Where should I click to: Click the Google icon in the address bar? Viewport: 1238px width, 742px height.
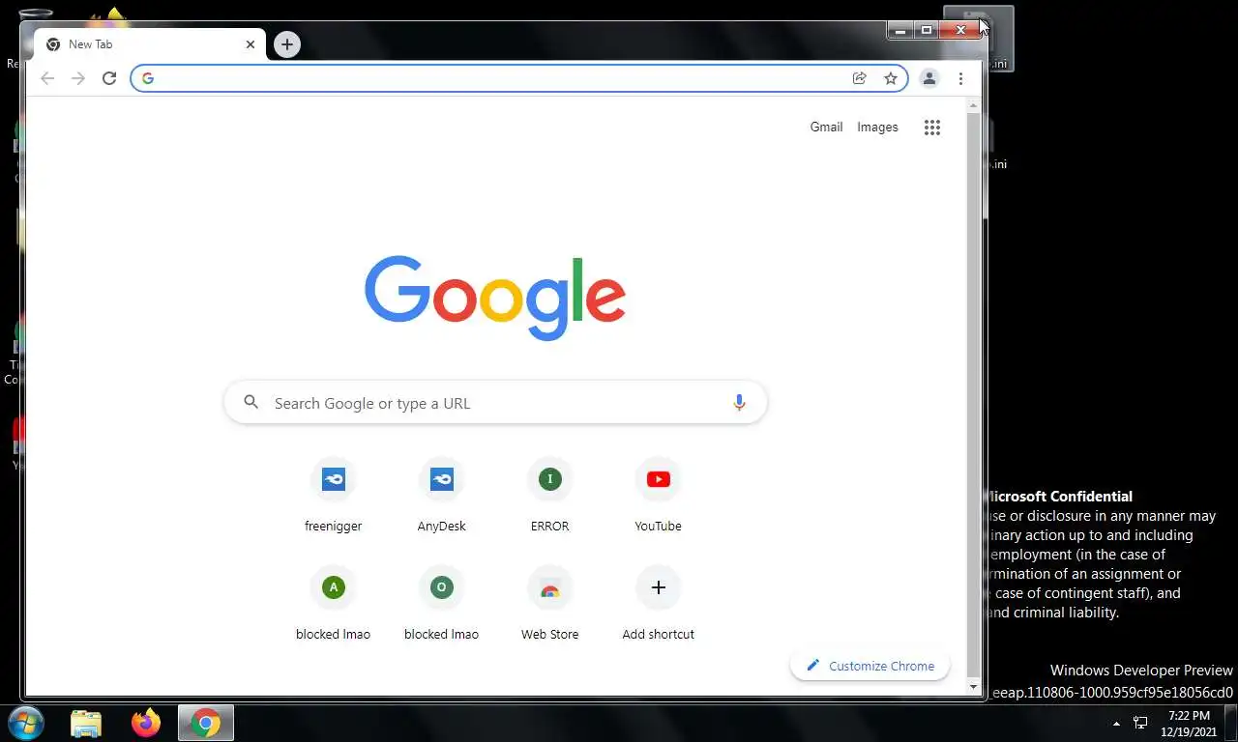[x=148, y=78]
